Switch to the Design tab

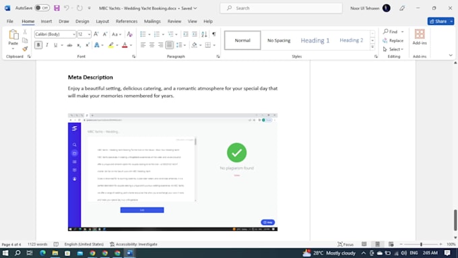pos(82,22)
